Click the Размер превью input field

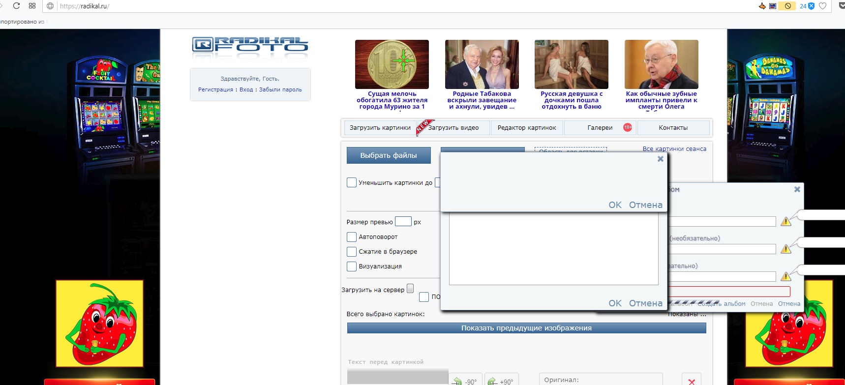[403, 222]
